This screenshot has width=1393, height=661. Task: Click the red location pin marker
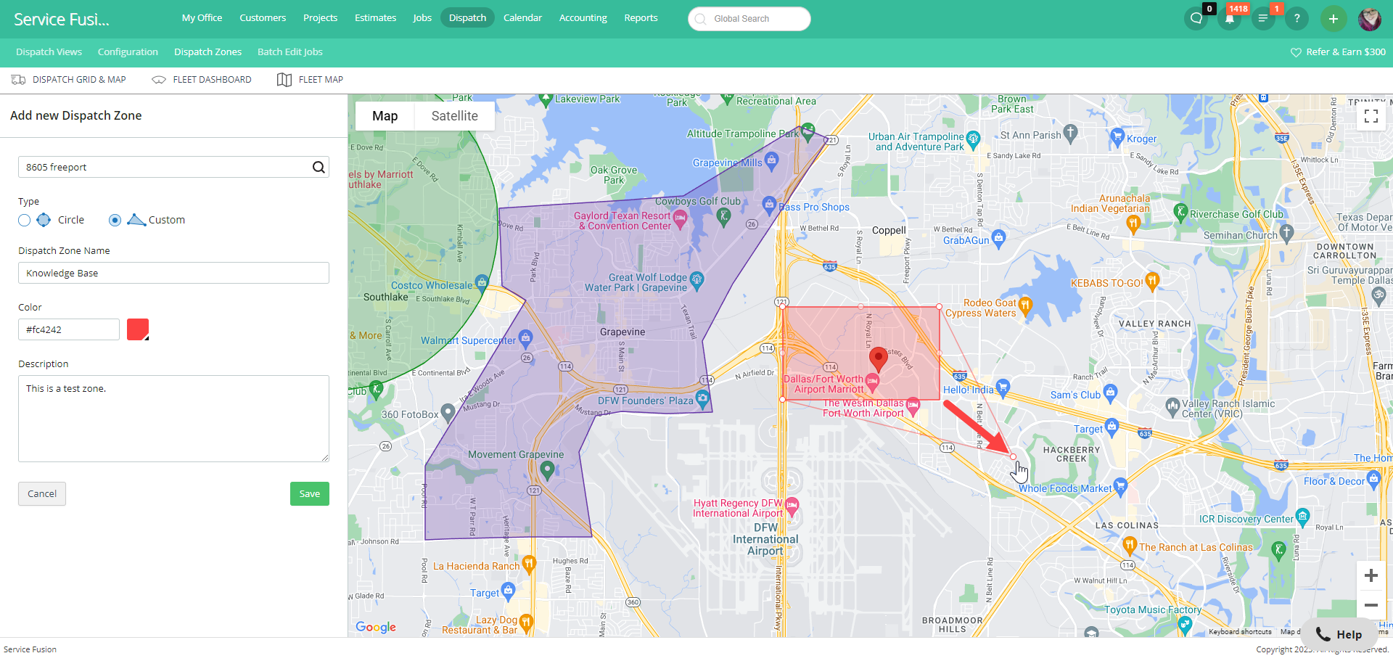point(879,359)
